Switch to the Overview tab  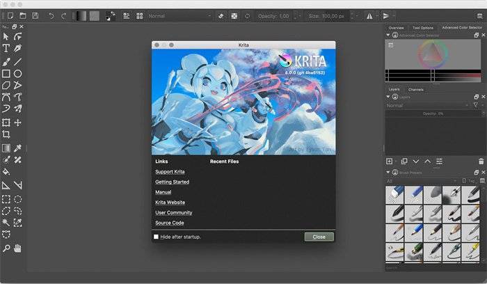click(397, 28)
